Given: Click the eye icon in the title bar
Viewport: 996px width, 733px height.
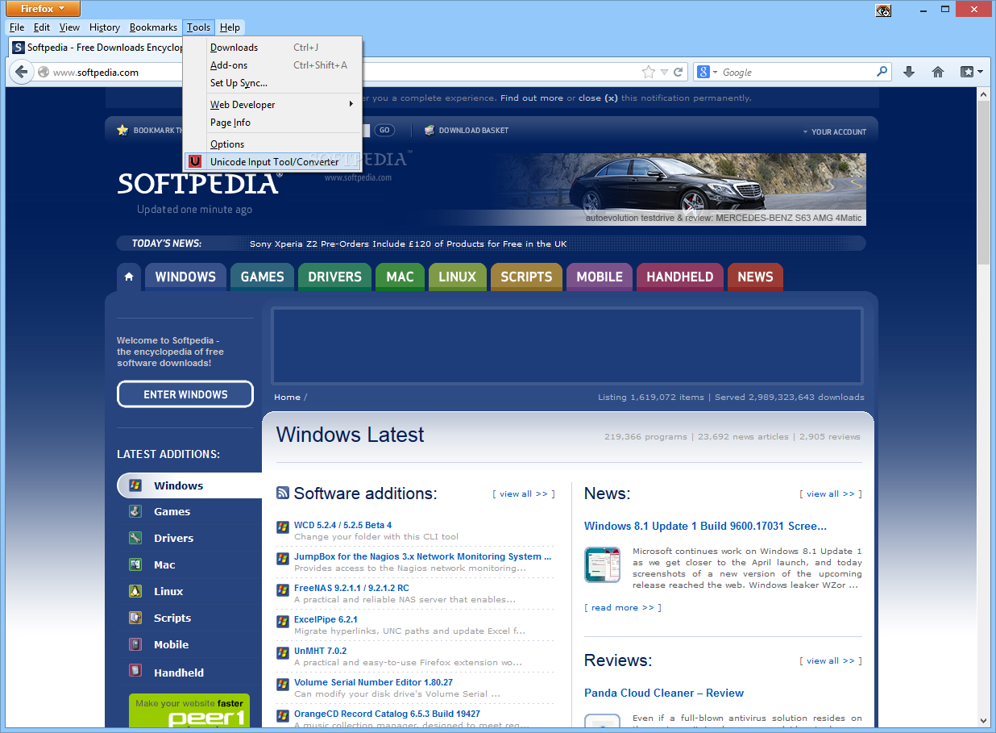Looking at the screenshot, I should coord(884,10).
